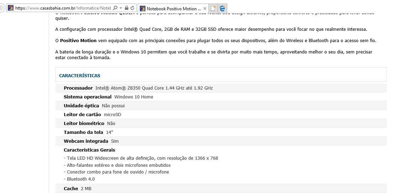Click the Webcam integrada label
This screenshot has height=193, width=393.
pos(86,141)
